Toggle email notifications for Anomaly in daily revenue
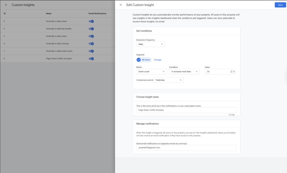 point(91,44)
